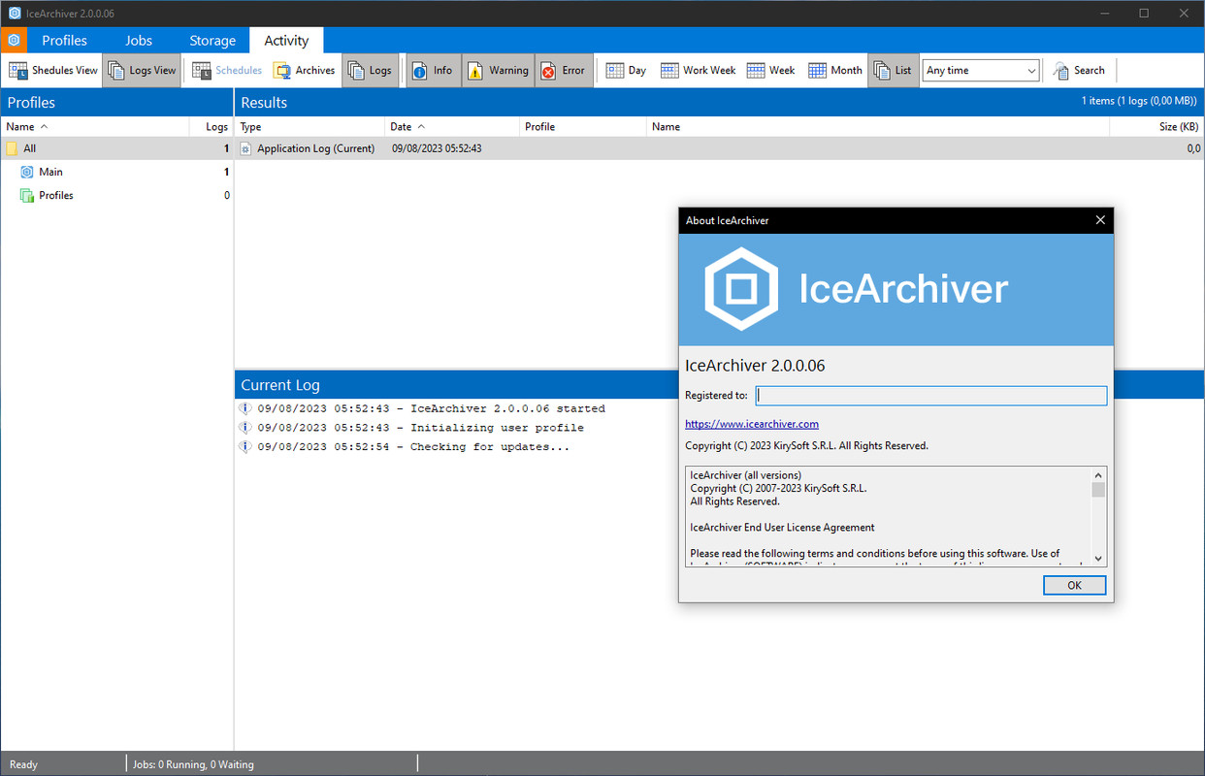Toggle the Warning level filter

click(x=498, y=70)
